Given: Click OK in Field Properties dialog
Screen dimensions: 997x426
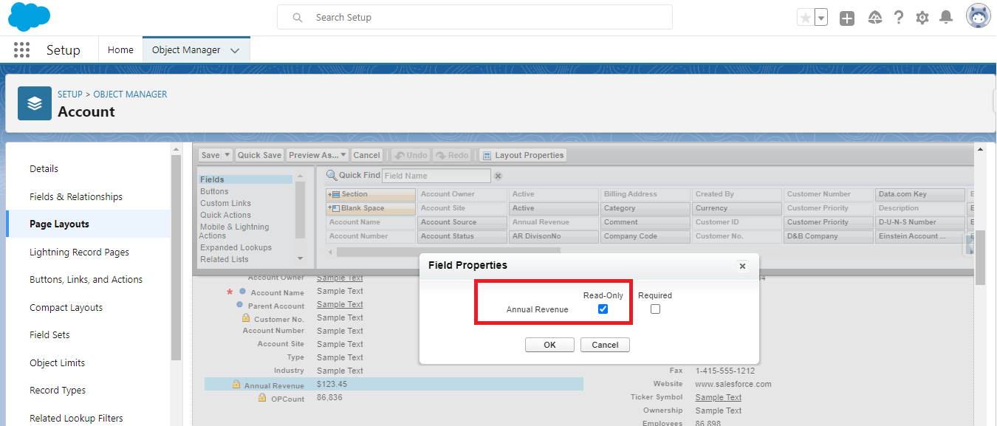Looking at the screenshot, I should click(x=549, y=345).
